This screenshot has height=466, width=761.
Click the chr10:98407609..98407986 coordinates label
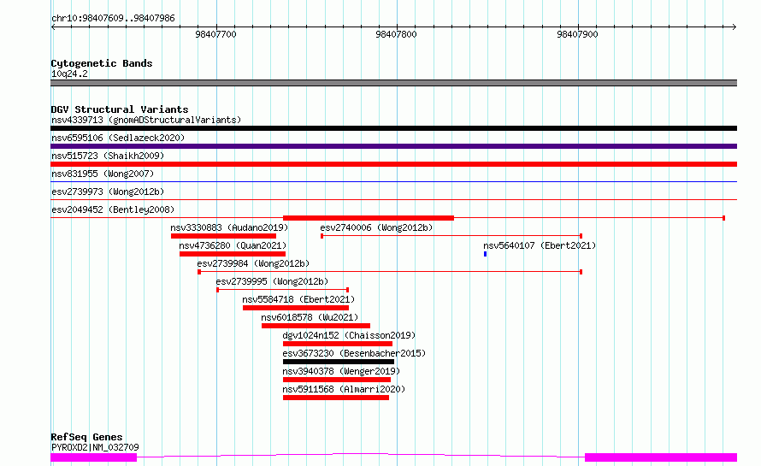(113, 19)
